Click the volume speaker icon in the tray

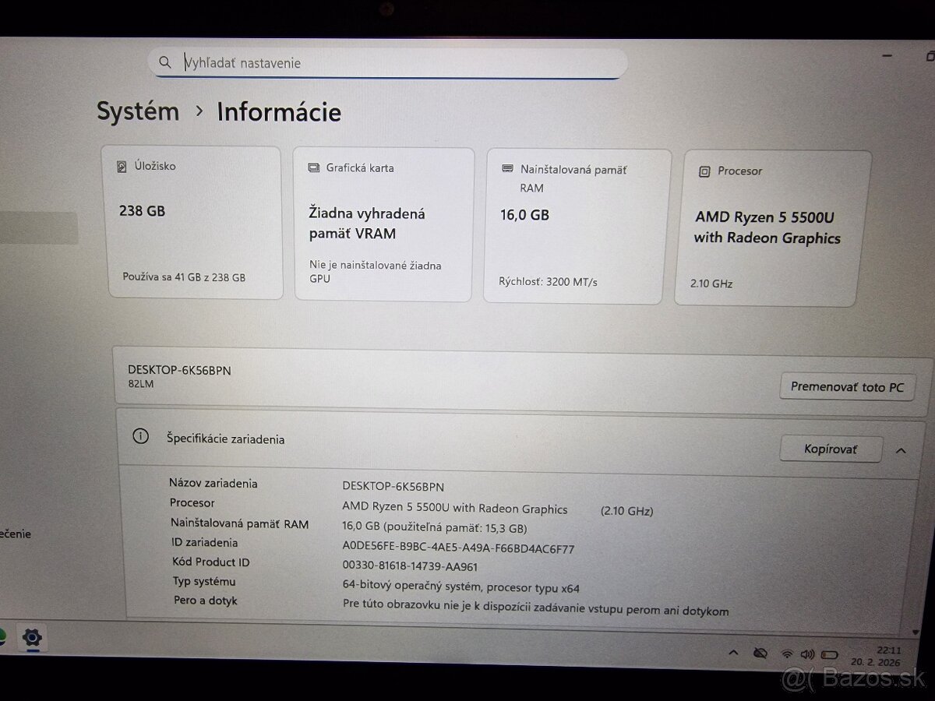(807, 654)
